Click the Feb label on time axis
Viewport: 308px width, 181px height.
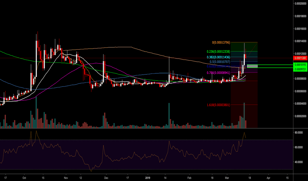coord(189,178)
